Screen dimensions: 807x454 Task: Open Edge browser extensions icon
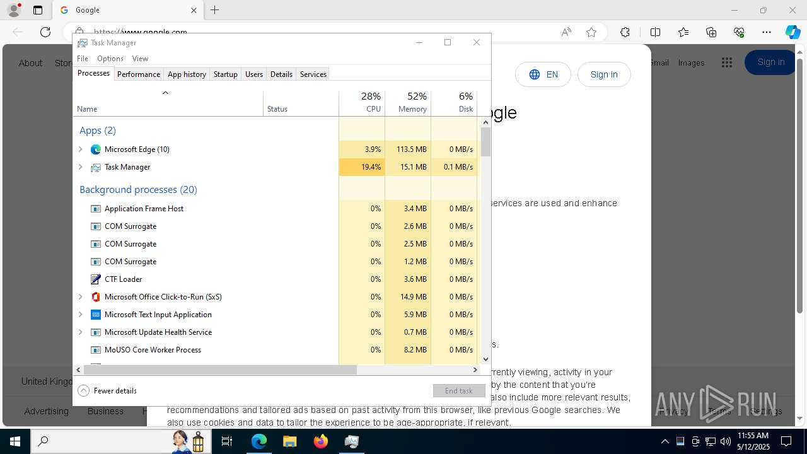[x=625, y=32]
